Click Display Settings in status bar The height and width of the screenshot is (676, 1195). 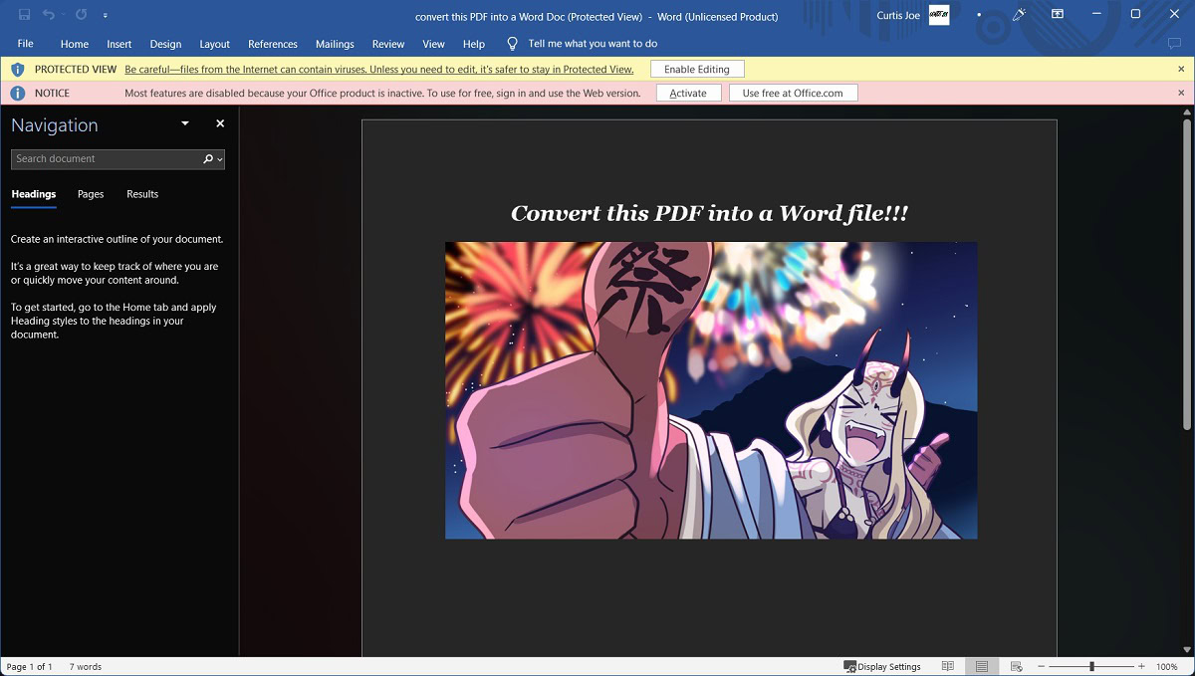coord(882,667)
